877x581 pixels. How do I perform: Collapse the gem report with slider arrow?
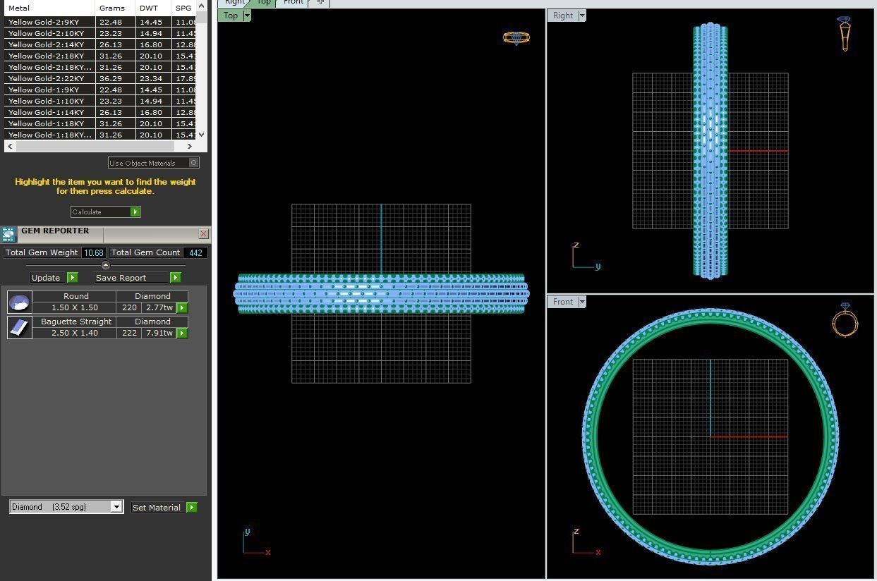coord(106,266)
